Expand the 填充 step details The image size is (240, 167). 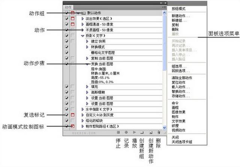[87, 86]
